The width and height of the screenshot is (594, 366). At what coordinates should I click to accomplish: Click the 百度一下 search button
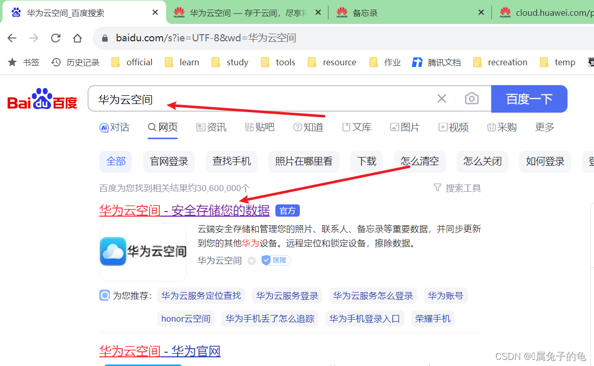coord(529,99)
